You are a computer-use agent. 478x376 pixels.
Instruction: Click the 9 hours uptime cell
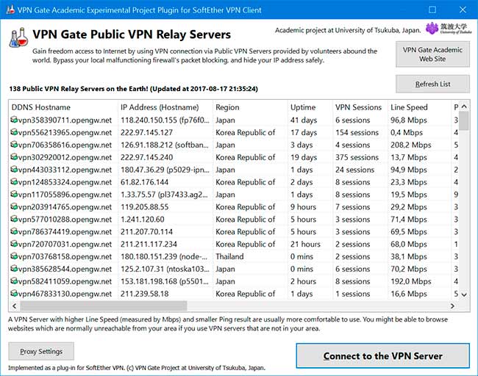[x=303, y=207]
